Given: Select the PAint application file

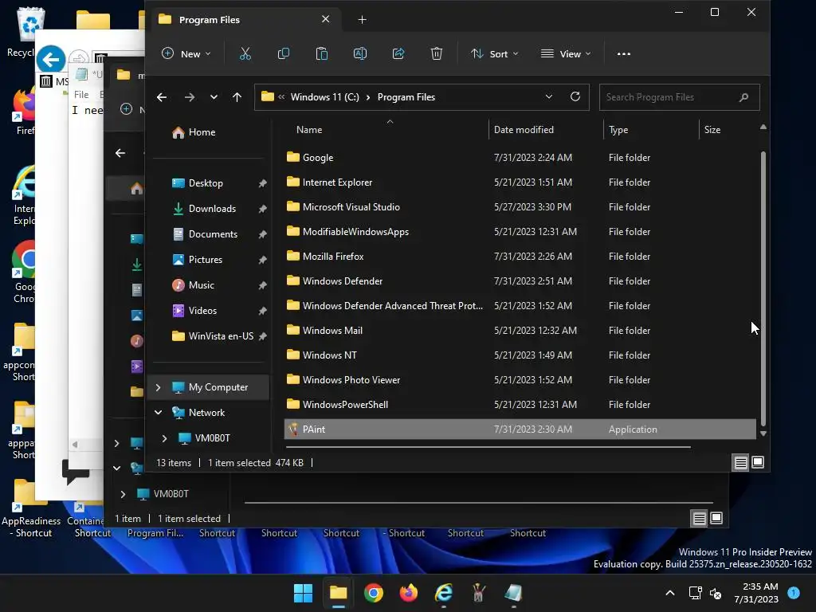Looking at the screenshot, I should pyautogui.click(x=520, y=430).
